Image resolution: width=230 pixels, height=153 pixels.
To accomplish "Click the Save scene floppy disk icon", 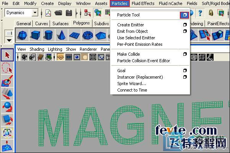I will click(69, 13).
